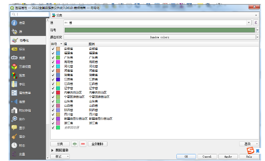Toggle the Sogou 英 language indicator
265x161 pixels.
[258, 151]
